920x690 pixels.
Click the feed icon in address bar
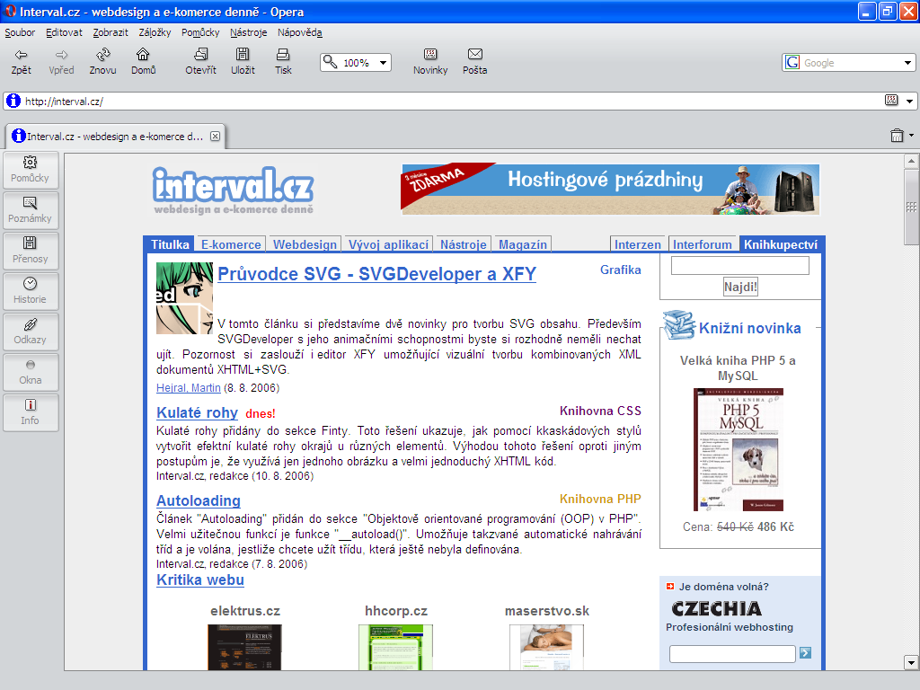890,101
